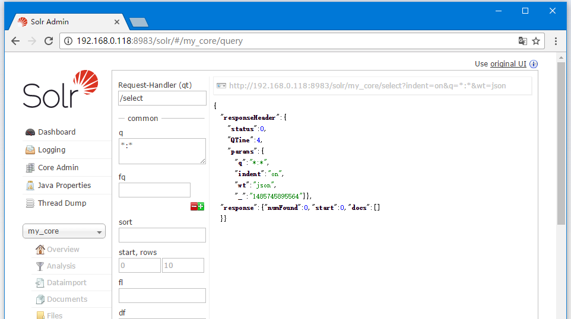571x319 pixels.
Task: Open Dataimport for my_core
Action: point(66,283)
